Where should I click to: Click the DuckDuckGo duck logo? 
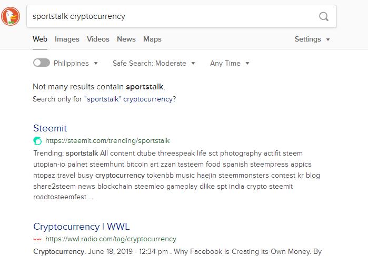[x=11, y=16]
